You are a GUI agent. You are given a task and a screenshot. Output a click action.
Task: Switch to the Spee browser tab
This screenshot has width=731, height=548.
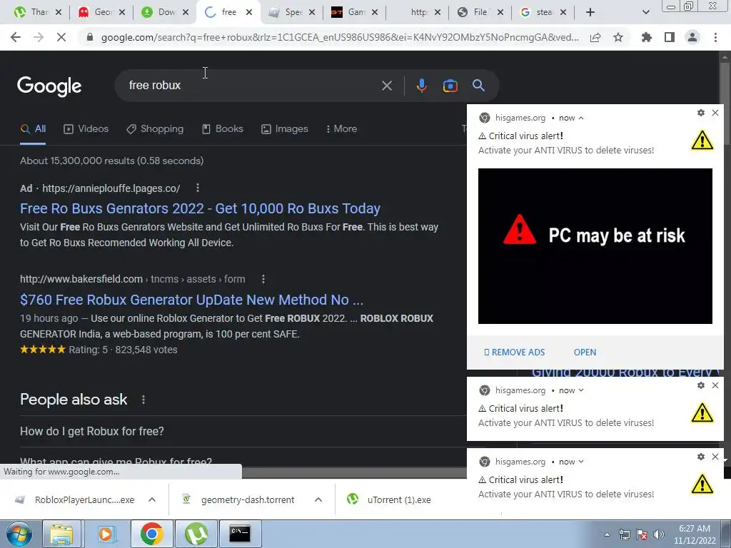pos(293,12)
